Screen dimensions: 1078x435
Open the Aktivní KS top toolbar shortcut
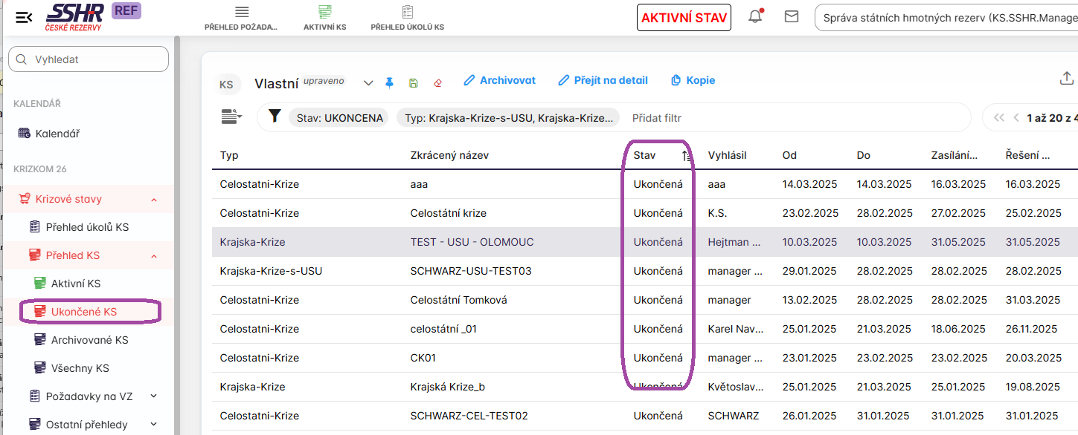(324, 18)
